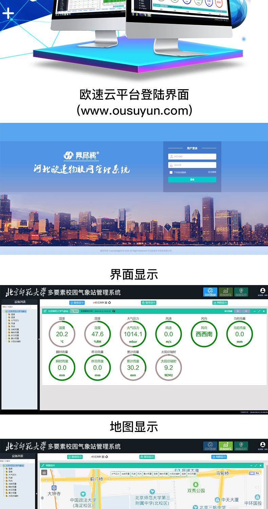Select 当前雨量 tree item in gauge dashboard device list
Image resolution: width=268 pixels, height=509 pixels.
(x=15, y=329)
